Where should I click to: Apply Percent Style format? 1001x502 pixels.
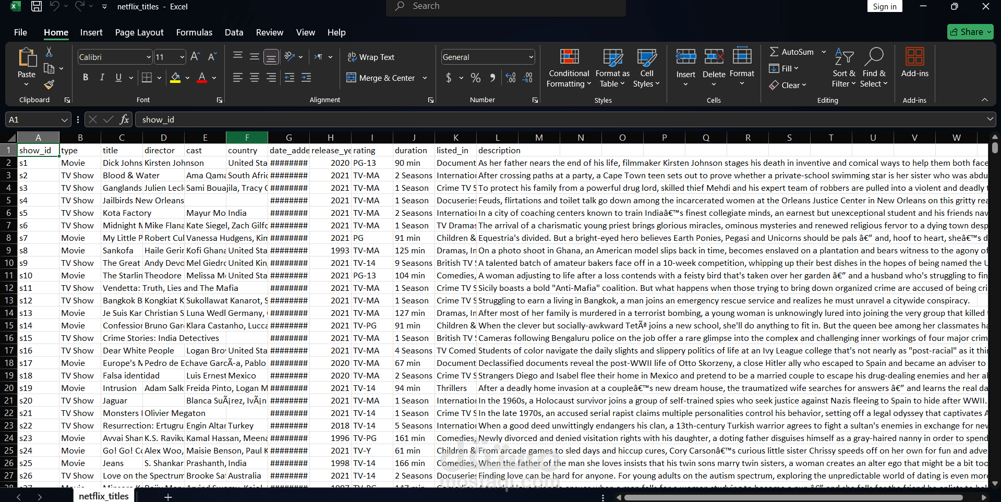coord(476,78)
